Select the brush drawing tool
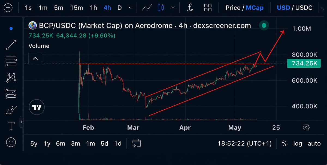This screenshot has height=165, width=327. pos(11,110)
